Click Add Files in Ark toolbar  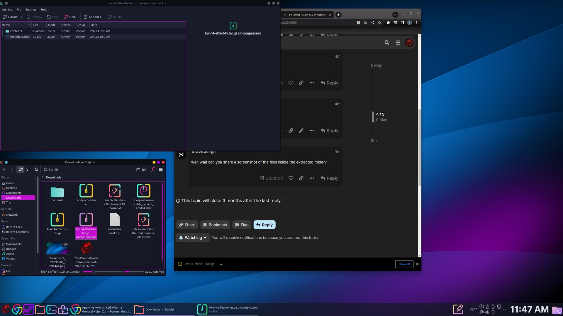94,17
